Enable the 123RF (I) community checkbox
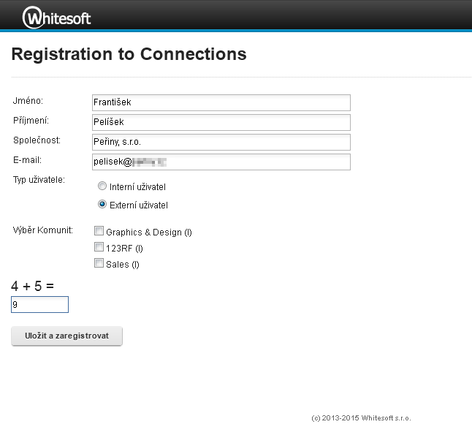Viewport: 472px width, 446px height. tap(99, 248)
